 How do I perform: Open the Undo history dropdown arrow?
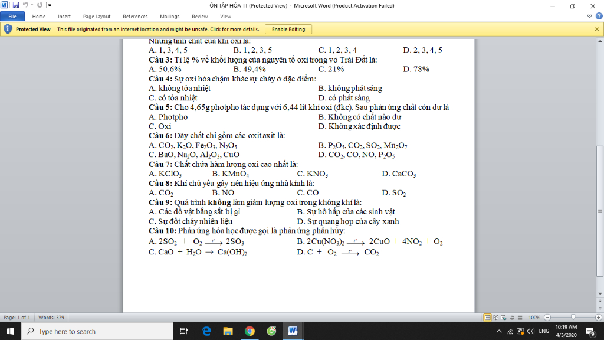32,5
